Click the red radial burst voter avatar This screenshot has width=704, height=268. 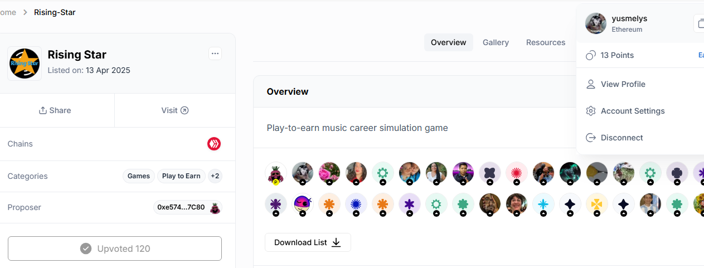pos(517,173)
